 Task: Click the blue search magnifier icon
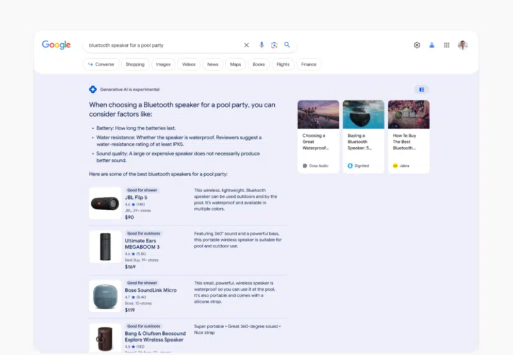tap(287, 45)
